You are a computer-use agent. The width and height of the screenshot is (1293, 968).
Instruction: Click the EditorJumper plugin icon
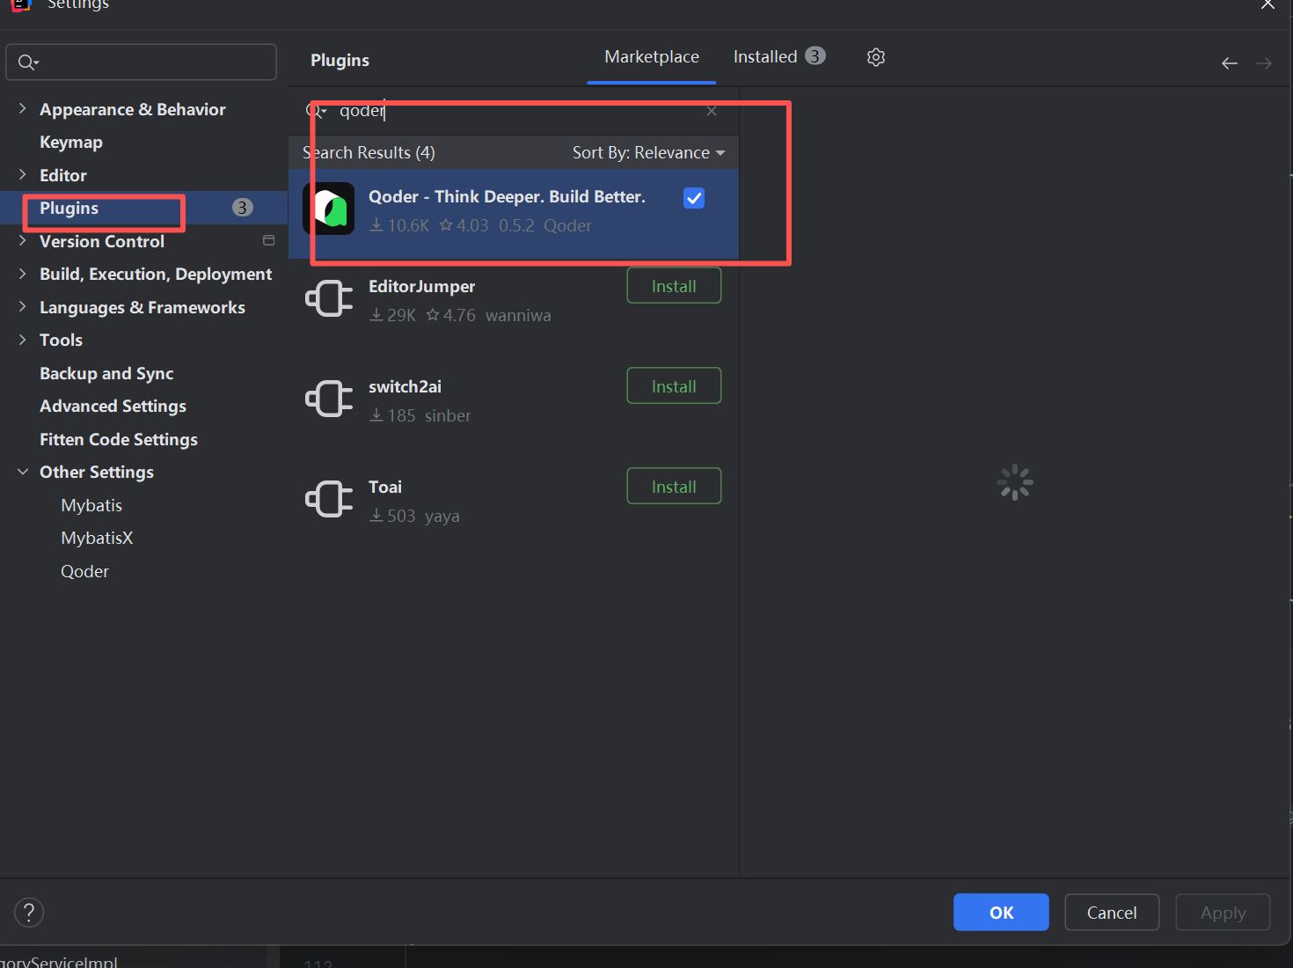[329, 298]
